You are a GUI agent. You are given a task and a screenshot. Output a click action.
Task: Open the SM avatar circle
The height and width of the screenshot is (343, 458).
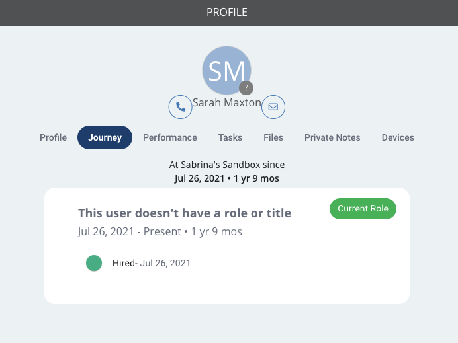tap(226, 70)
